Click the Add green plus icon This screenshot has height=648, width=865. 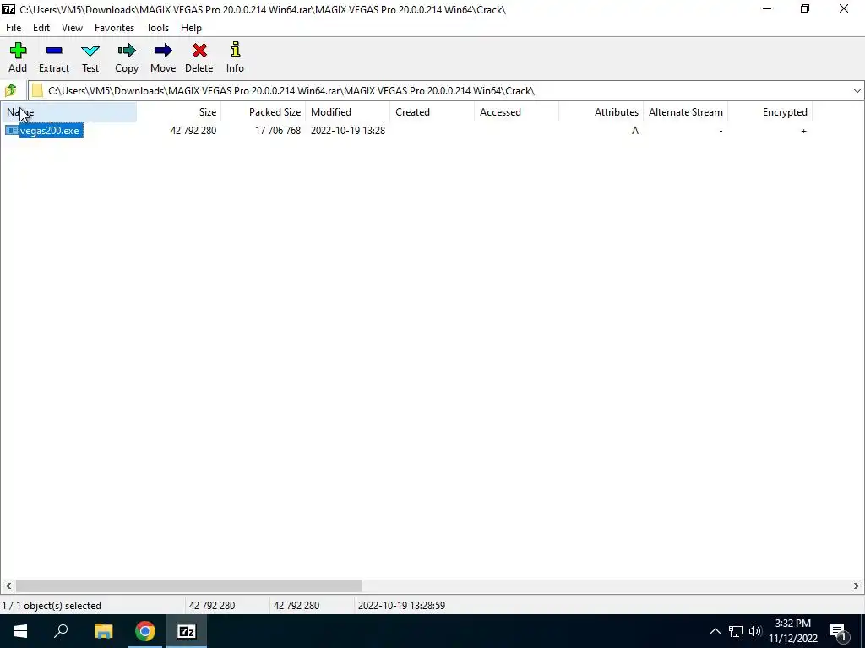[x=18, y=51]
